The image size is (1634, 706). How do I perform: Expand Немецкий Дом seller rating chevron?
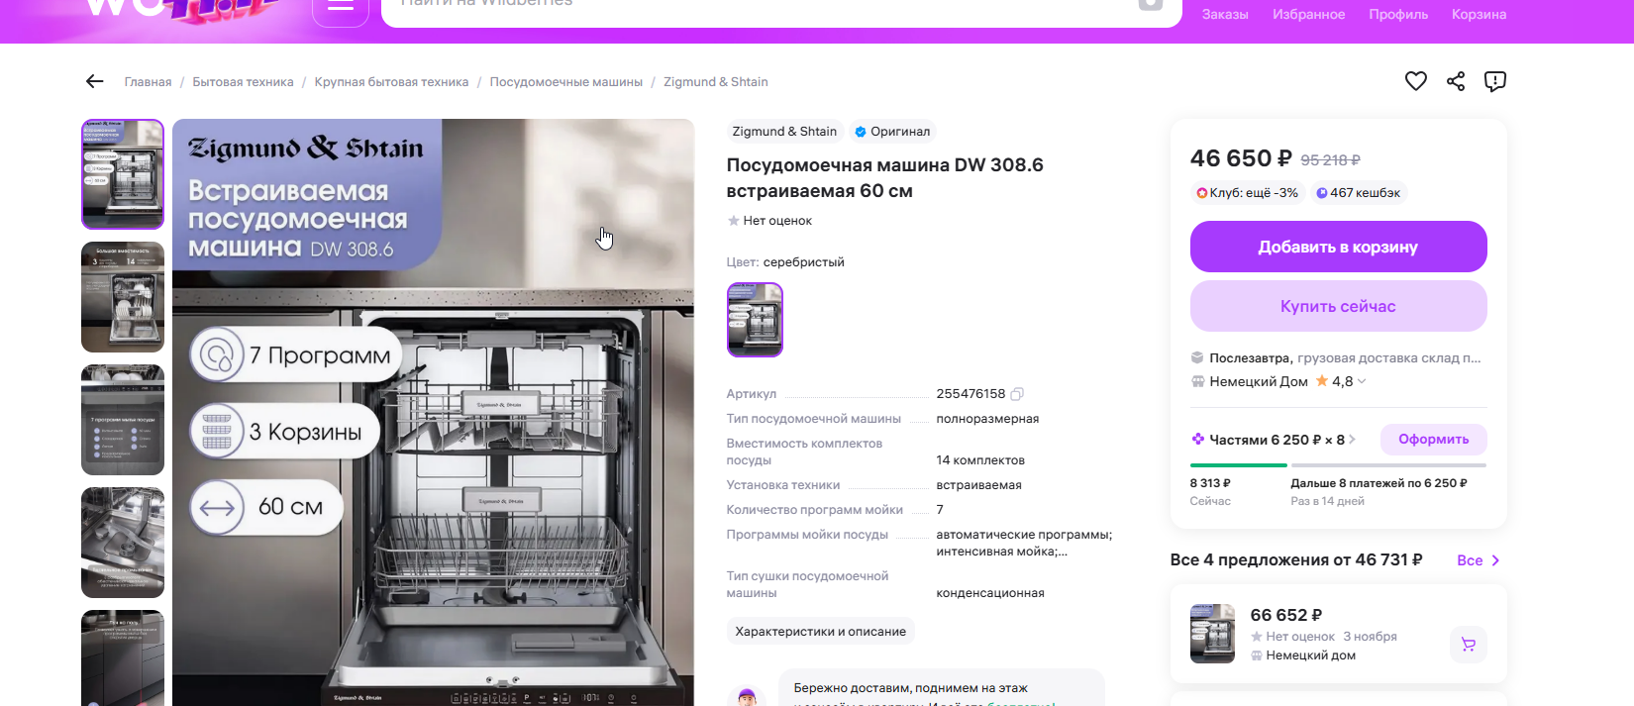[x=1362, y=381]
